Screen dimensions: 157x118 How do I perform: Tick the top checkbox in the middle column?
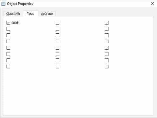coord(57,23)
